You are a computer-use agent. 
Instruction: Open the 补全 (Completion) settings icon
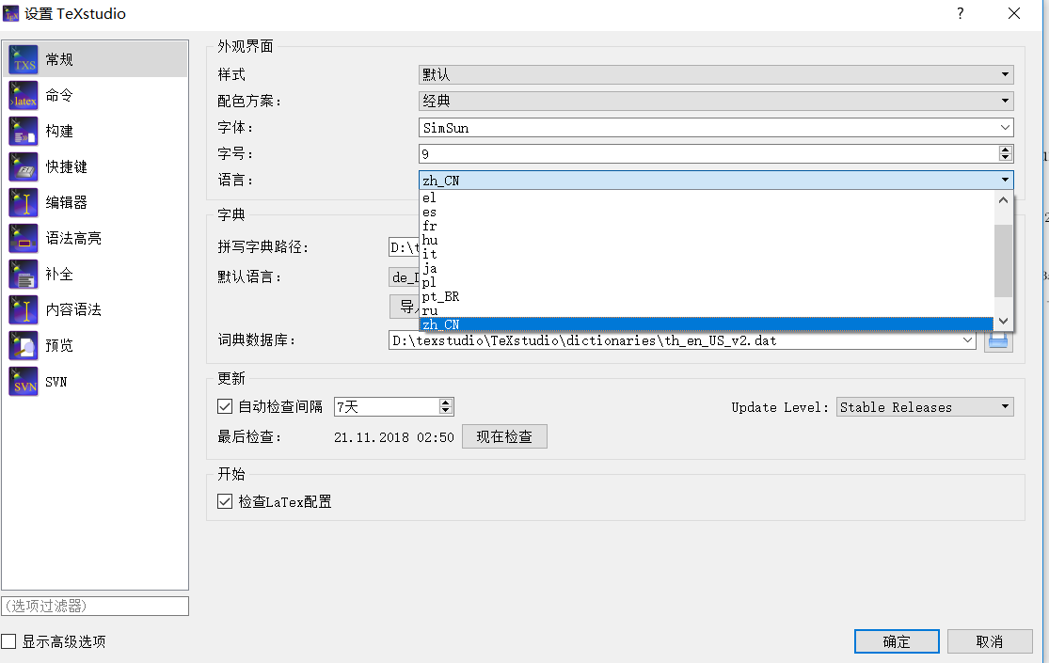tap(24, 274)
